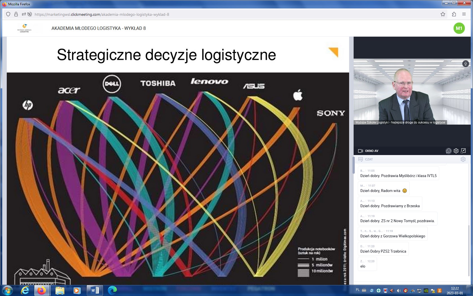473x296 pixels.
Task: Click the CZAT panel header label
Action: (369, 159)
